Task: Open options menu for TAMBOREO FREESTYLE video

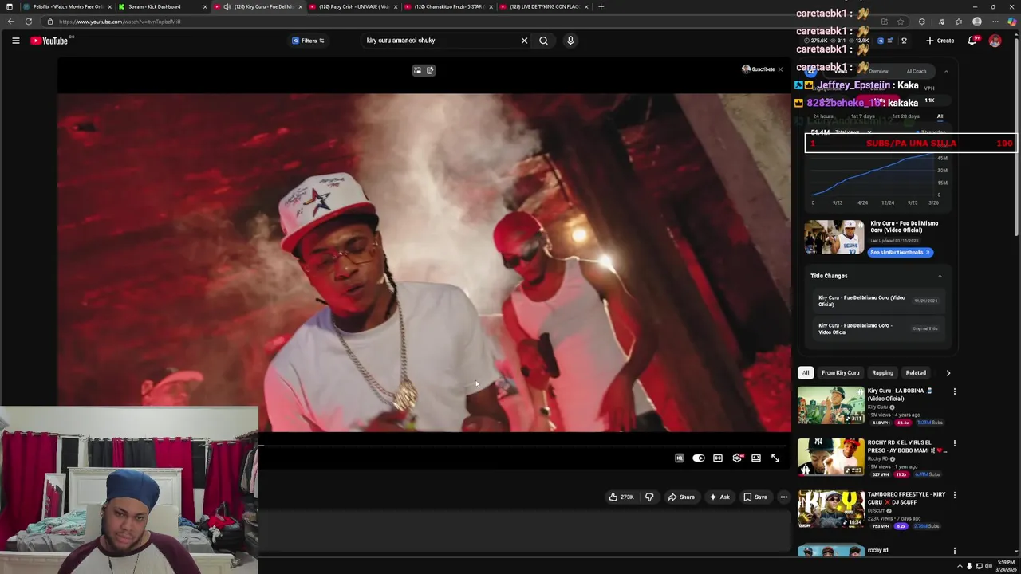Action: click(954, 495)
